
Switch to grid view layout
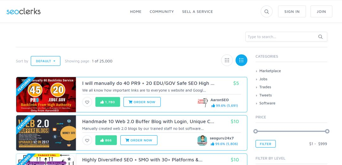227,60
